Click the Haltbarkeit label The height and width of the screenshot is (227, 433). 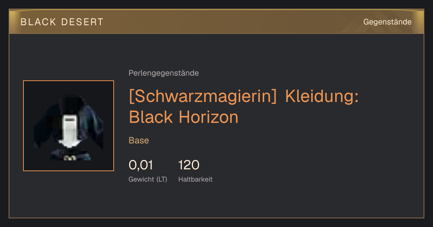tap(195, 179)
